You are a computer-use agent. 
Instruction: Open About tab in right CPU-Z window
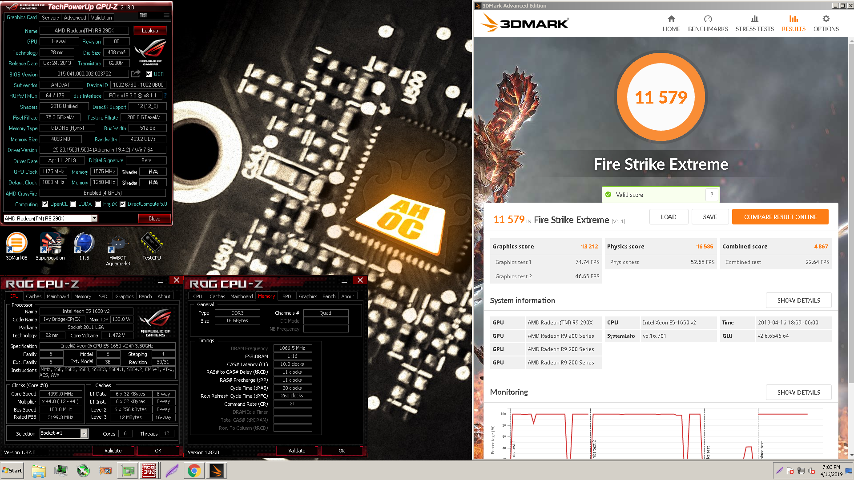348,296
